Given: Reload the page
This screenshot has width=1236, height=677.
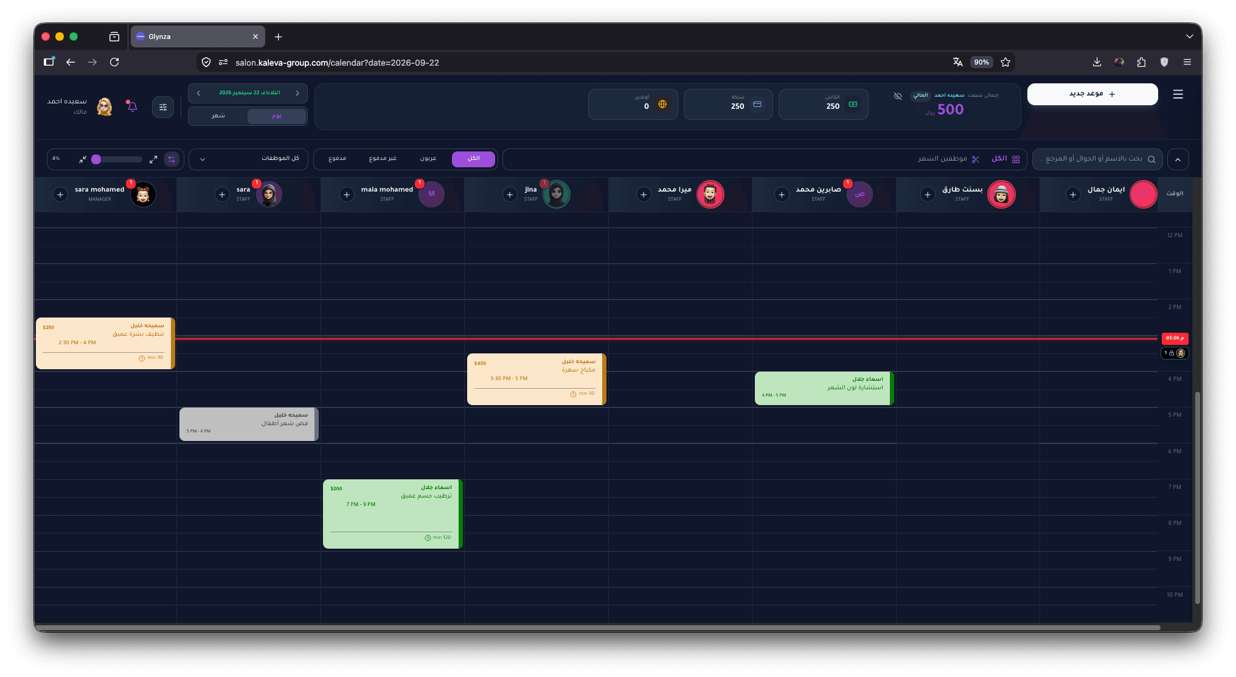Looking at the screenshot, I should pyautogui.click(x=114, y=62).
